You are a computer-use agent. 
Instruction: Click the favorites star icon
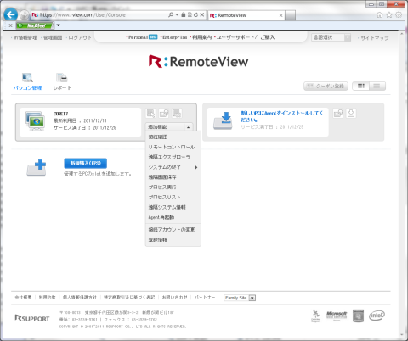click(x=389, y=14)
